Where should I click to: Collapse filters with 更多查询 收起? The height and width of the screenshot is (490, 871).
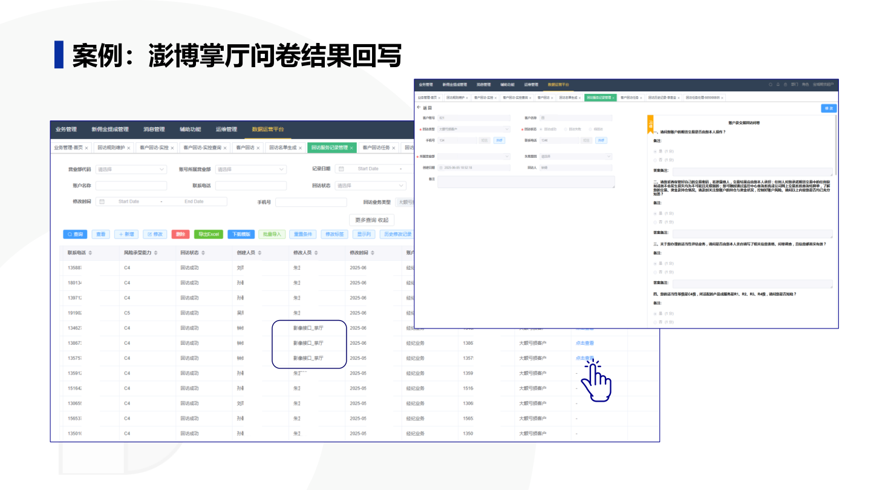(371, 220)
